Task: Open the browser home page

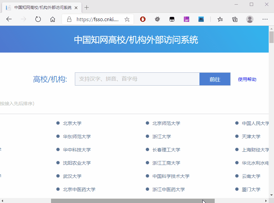Action: point(53,19)
